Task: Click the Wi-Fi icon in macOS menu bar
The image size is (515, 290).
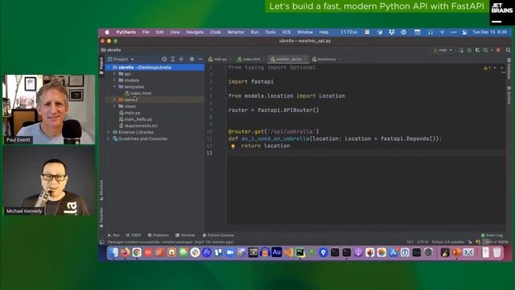Action: 442,32
